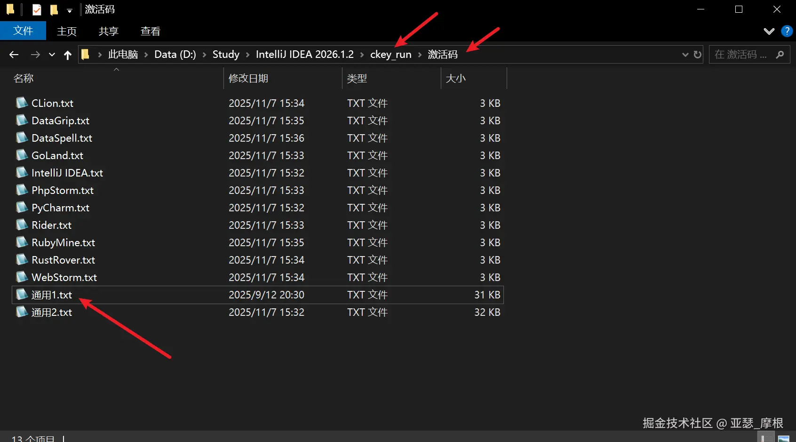796x442 pixels.
Task: Open the 文件 ribbon tab
Action: [23, 31]
